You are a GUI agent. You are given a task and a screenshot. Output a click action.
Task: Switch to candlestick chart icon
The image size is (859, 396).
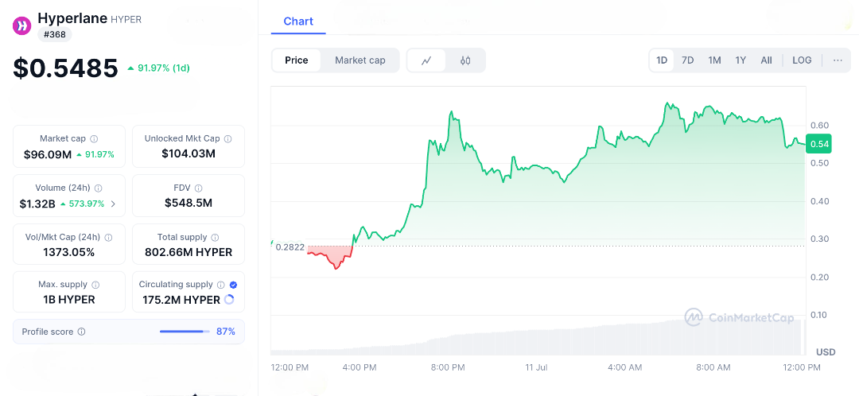[x=465, y=60]
